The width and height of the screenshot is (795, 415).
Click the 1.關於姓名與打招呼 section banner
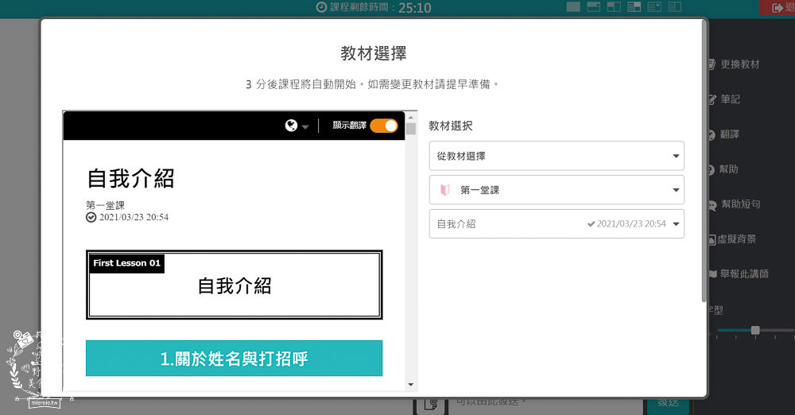pos(234,359)
